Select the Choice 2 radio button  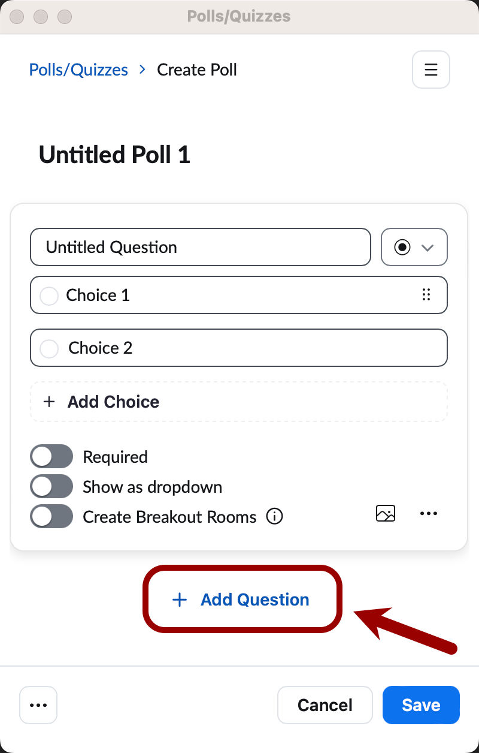coord(49,348)
